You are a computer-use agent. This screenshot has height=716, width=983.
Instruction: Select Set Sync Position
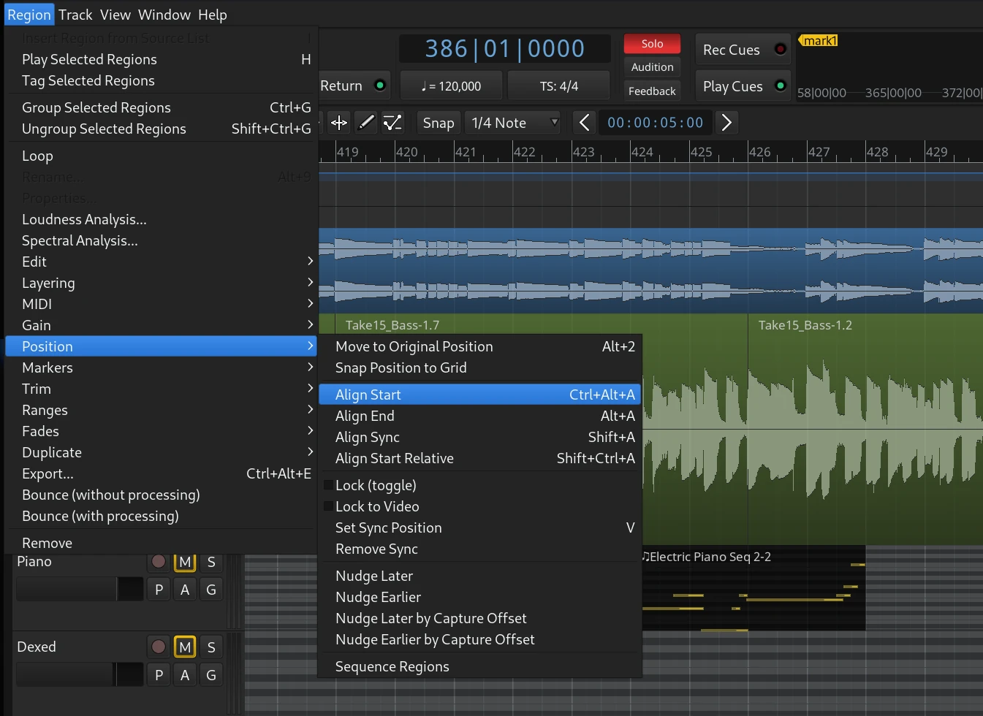(480, 528)
